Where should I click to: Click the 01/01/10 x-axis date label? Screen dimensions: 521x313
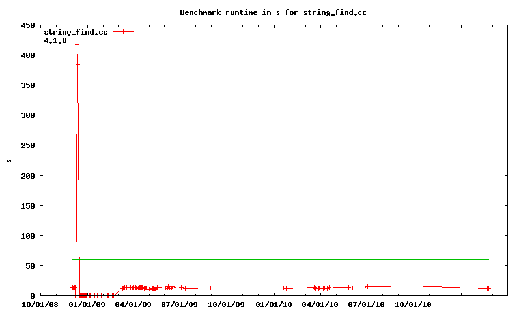click(x=274, y=304)
